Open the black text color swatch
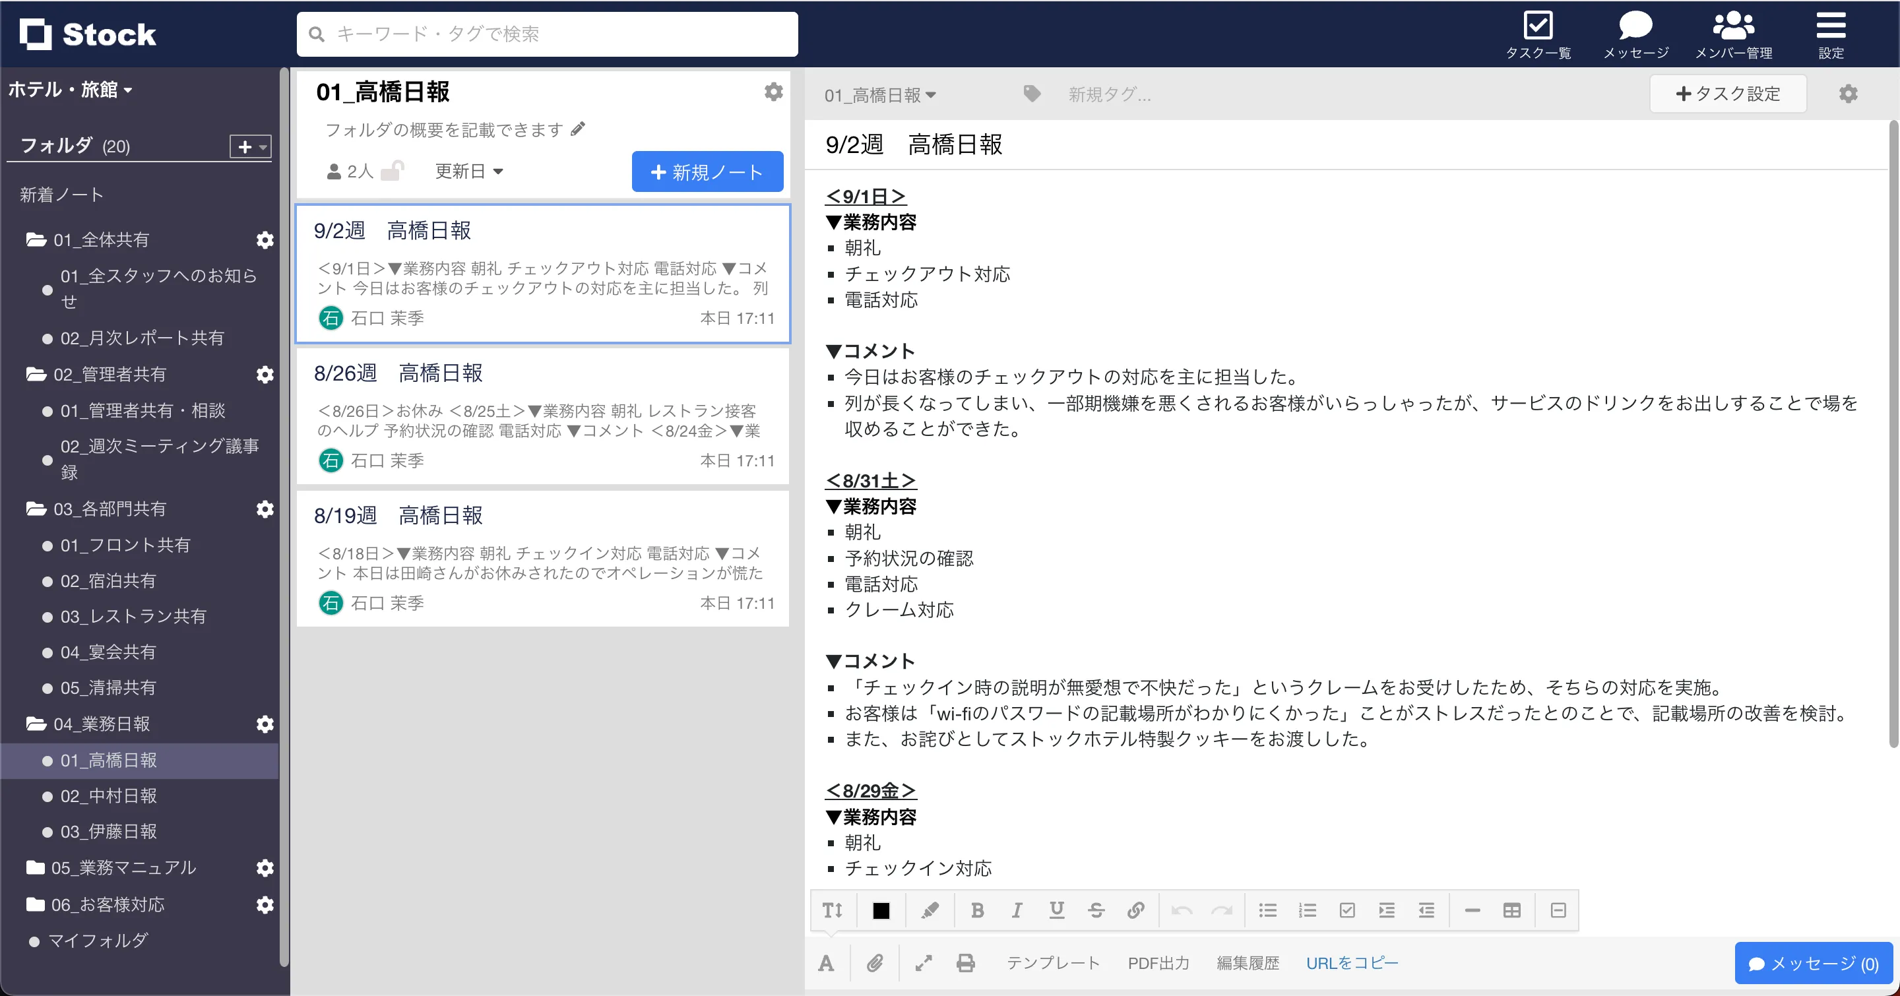Viewport: 1900px width, 996px height. 881,910
